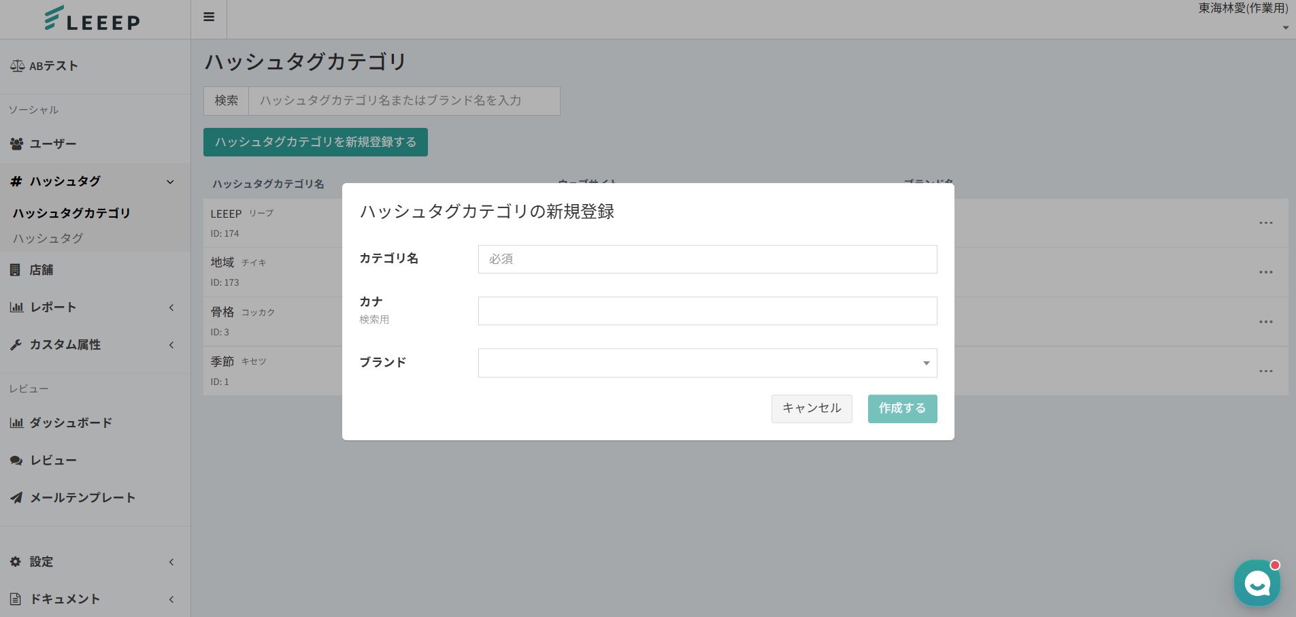Open the chat support widget
This screenshot has width=1296, height=617.
tap(1257, 583)
